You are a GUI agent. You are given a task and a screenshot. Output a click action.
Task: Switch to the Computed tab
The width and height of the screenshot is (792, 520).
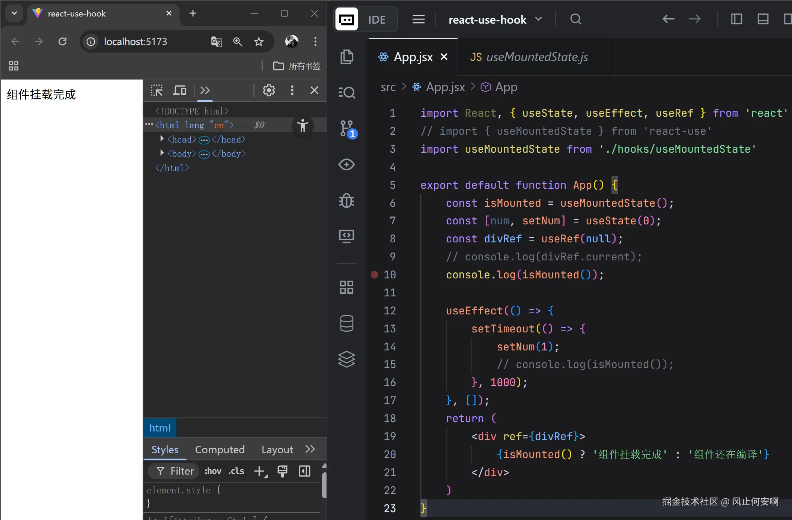pos(220,449)
